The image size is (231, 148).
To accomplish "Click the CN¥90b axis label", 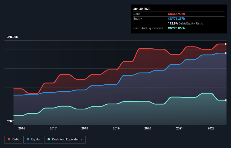I will coord(12,37).
